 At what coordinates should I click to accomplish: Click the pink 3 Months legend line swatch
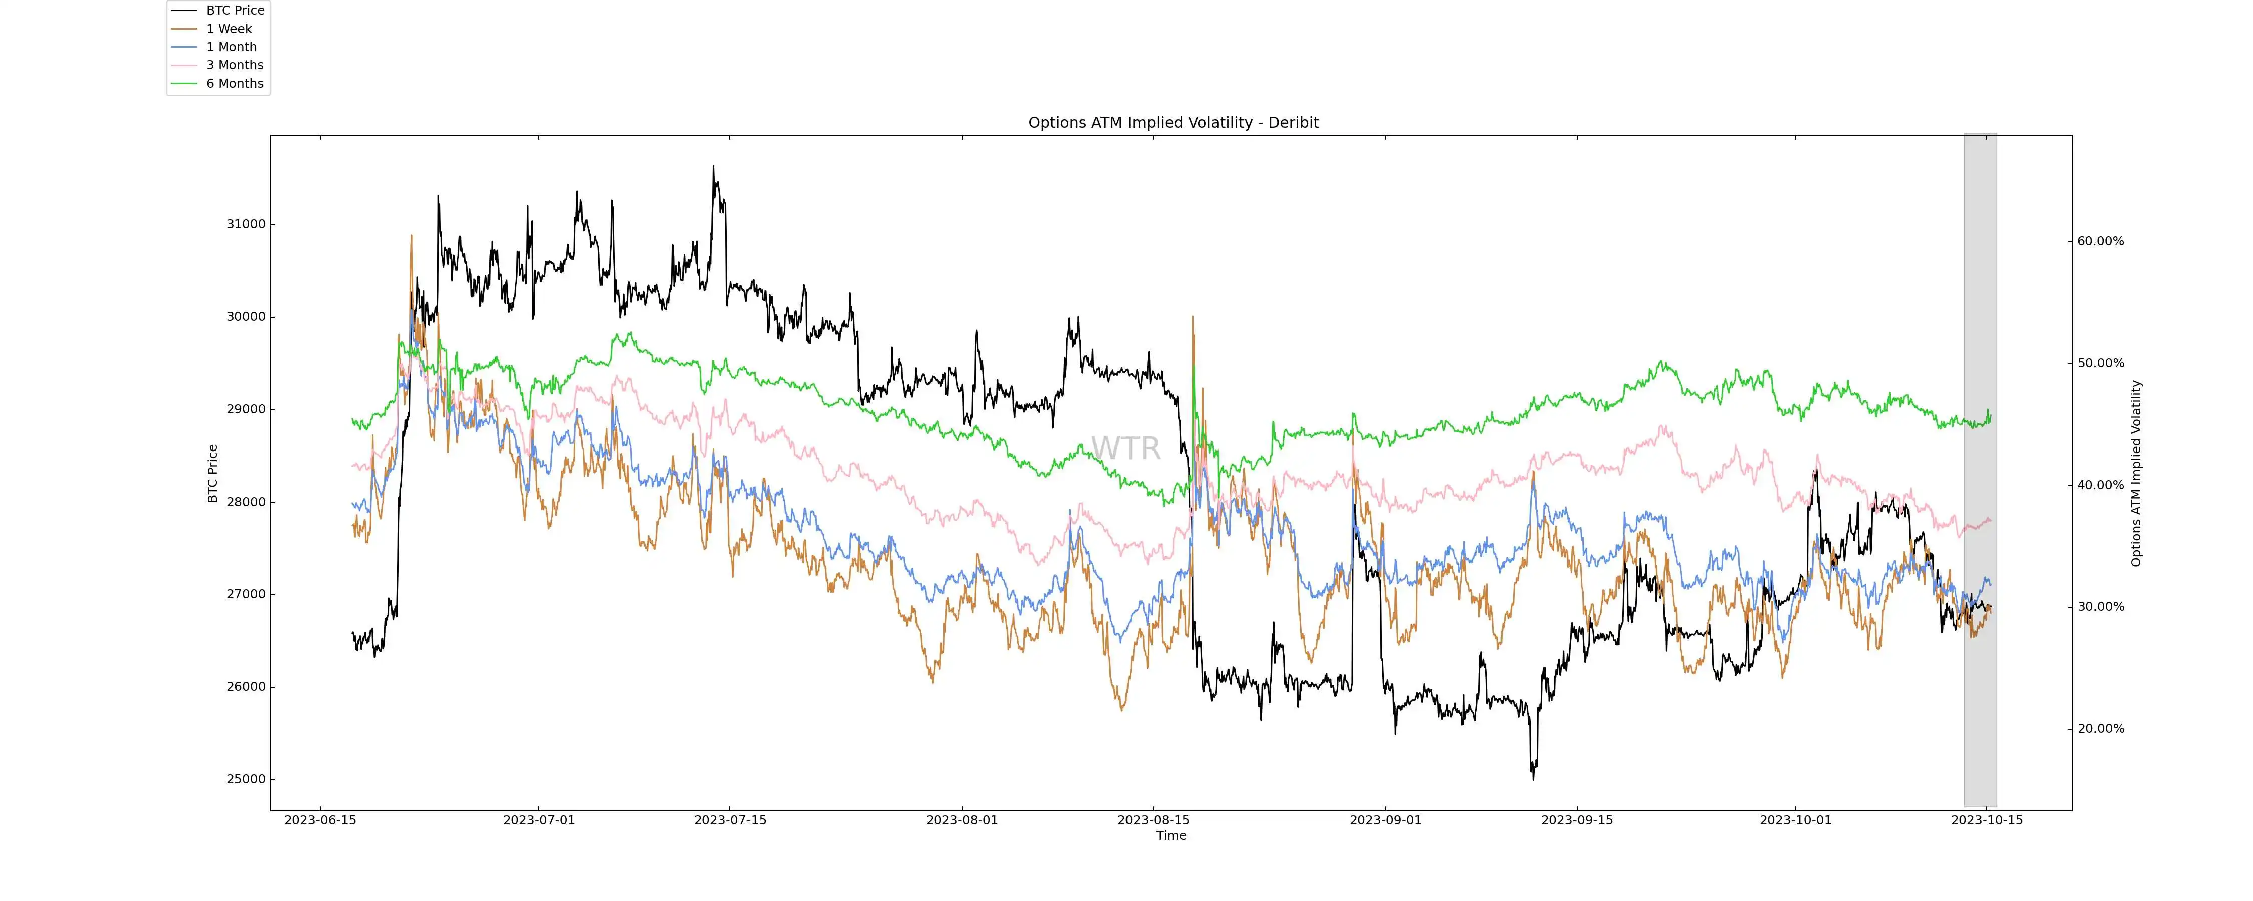click(184, 65)
